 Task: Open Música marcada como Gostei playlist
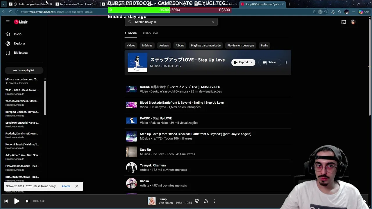[x=22, y=81]
